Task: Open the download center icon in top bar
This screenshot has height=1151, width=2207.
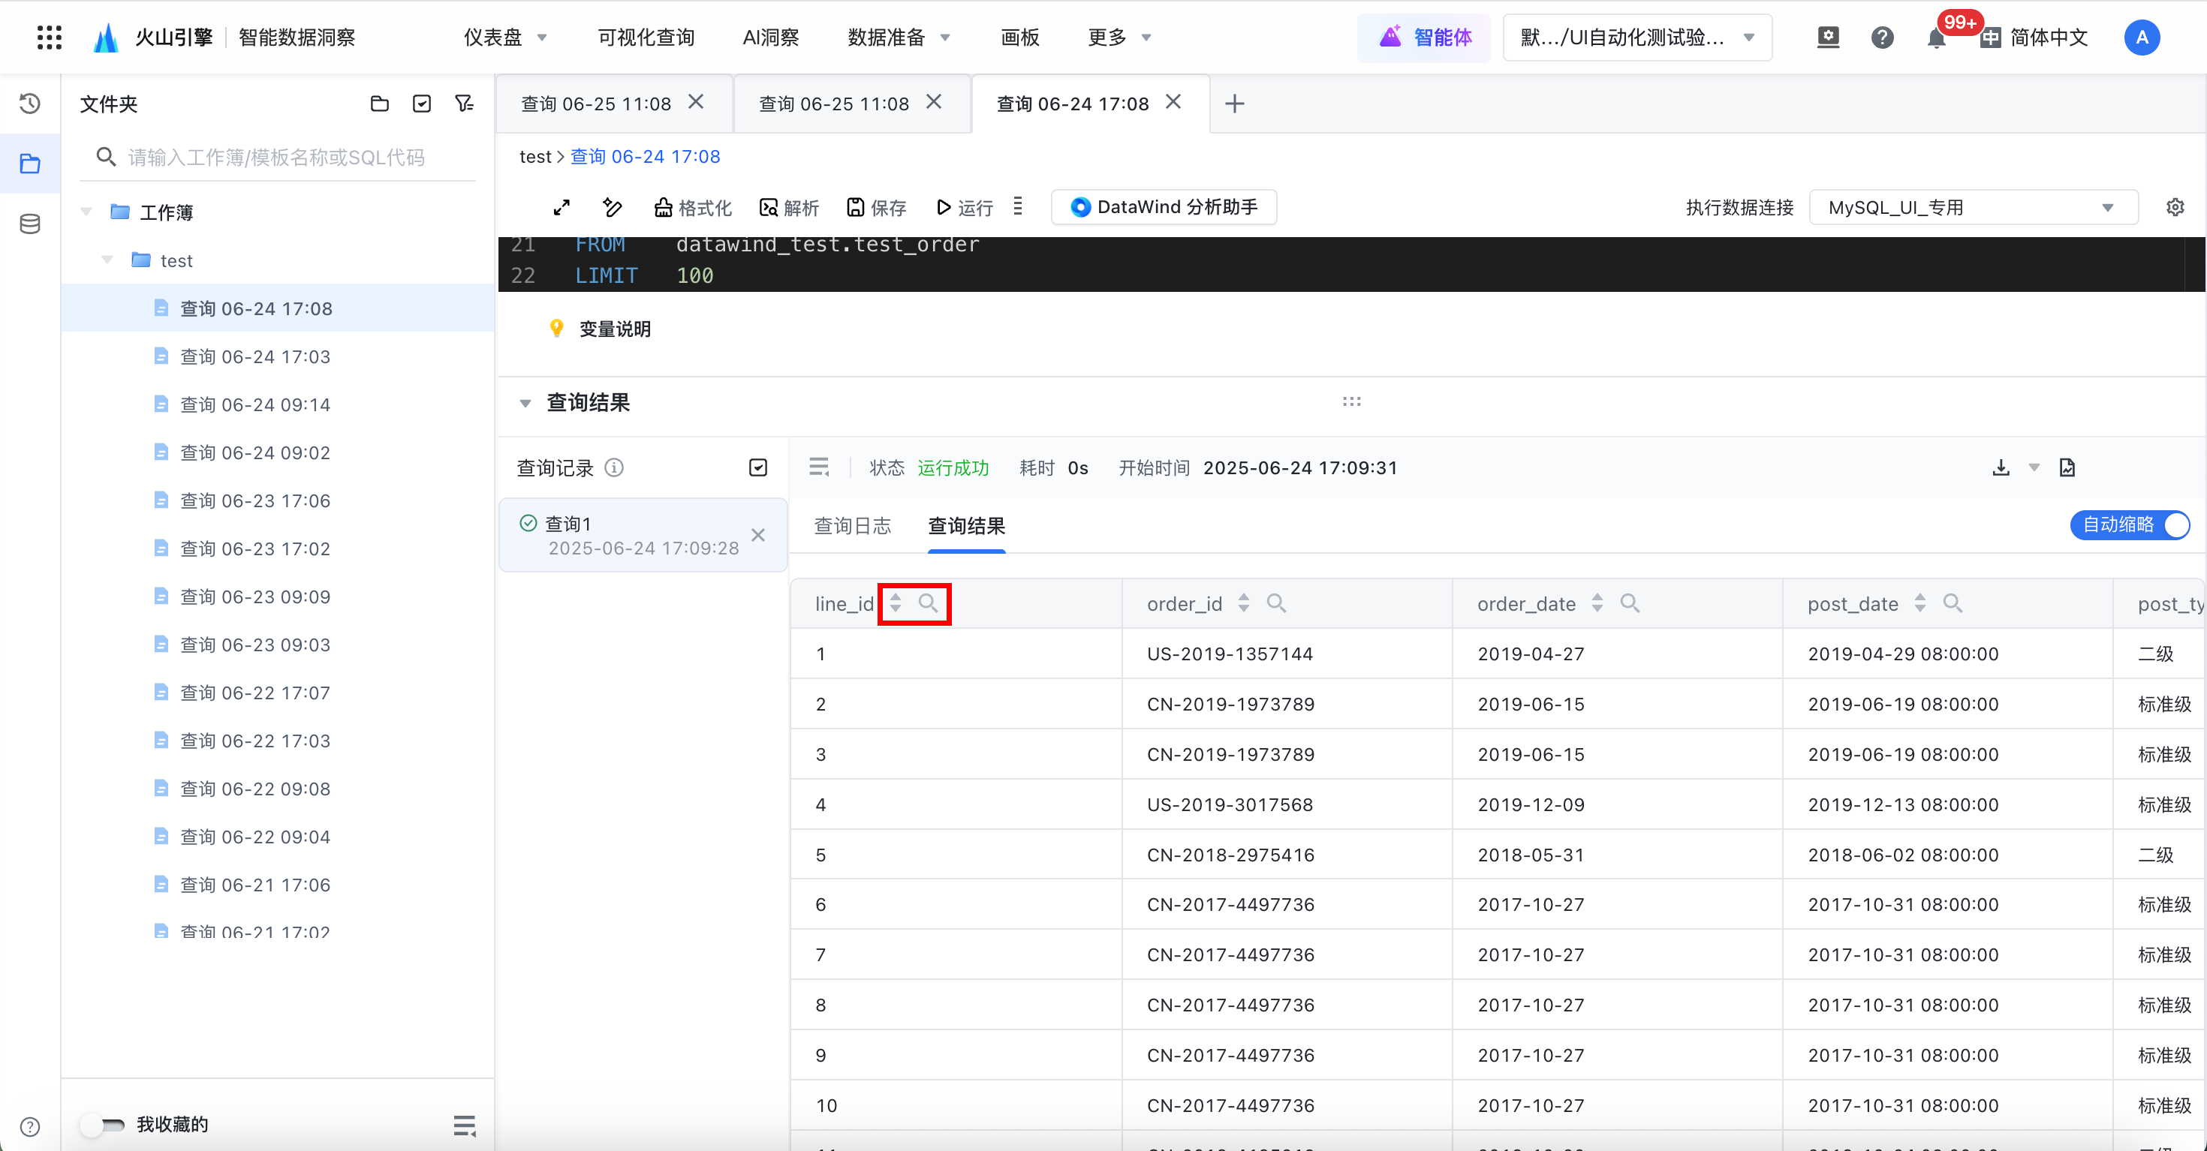Action: pos(1827,37)
